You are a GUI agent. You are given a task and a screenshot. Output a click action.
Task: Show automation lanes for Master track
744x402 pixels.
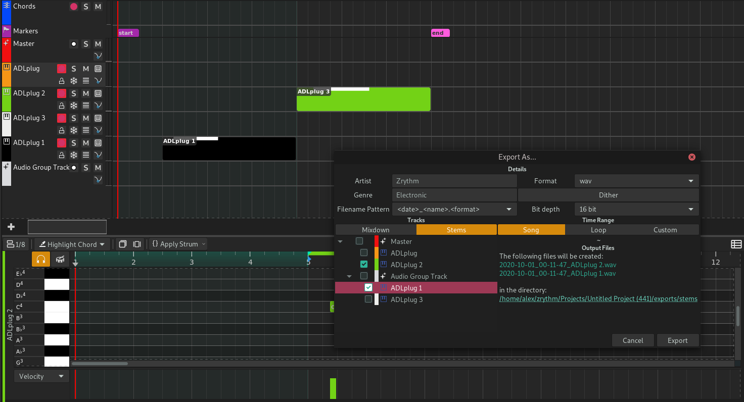[98, 56]
